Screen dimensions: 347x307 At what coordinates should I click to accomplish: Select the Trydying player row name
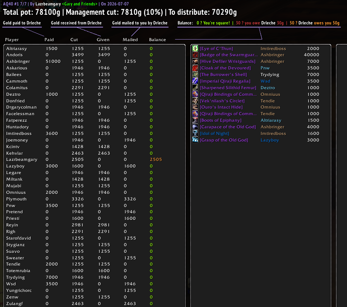tap(15, 277)
